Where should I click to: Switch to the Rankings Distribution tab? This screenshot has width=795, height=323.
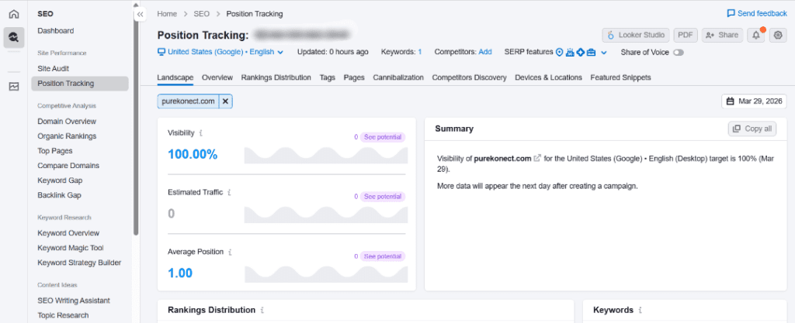click(x=276, y=77)
